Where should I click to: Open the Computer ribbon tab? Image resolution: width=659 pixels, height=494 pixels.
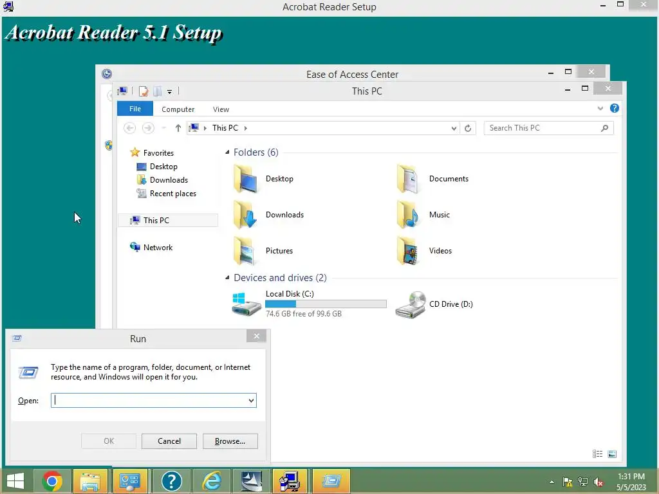178,109
